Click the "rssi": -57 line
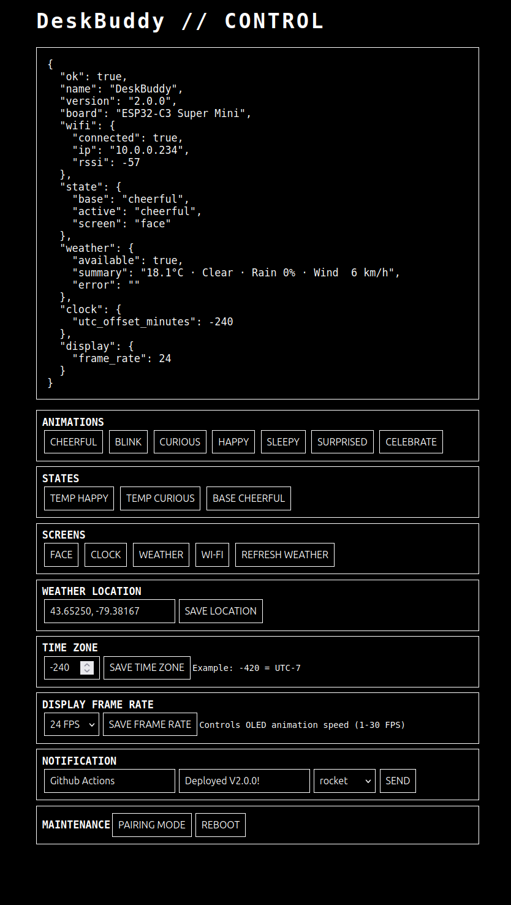The width and height of the screenshot is (511, 905). click(x=106, y=162)
